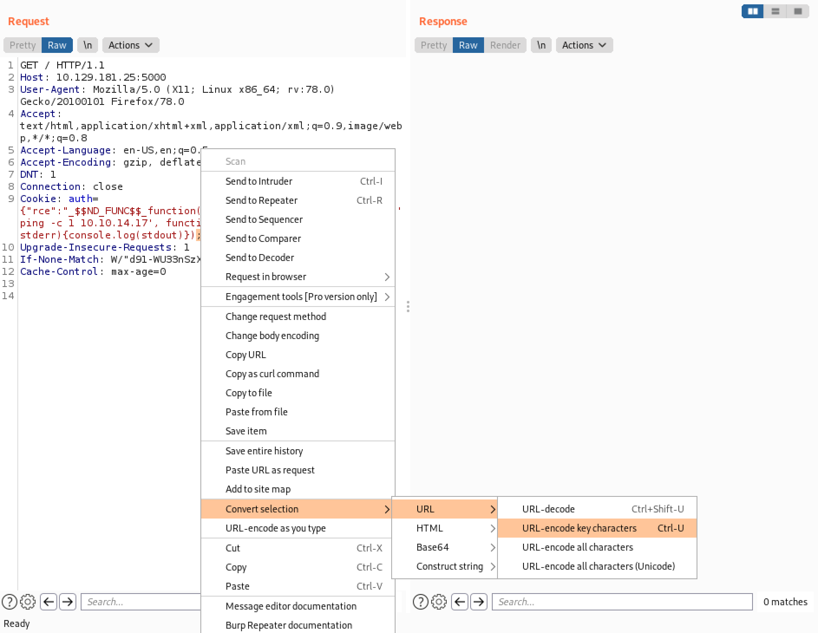Click the Host header line

(93, 77)
